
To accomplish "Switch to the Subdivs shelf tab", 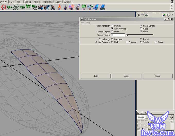I will coord(58,2).
